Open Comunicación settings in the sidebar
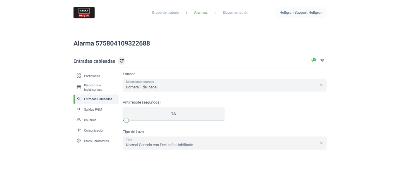Viewport: 400px width, 187px height. pos(94,130)
